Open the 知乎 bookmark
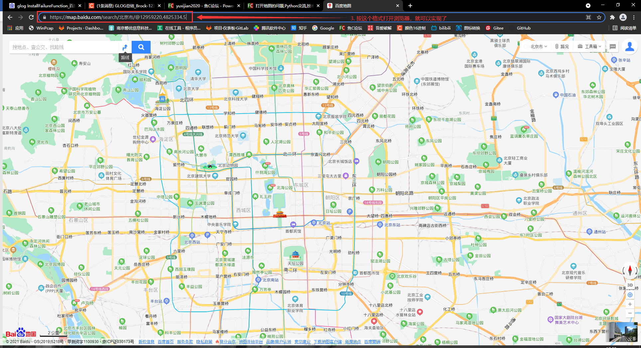Image resolution: width=641 pixels, height=348 pixels. 299,28
